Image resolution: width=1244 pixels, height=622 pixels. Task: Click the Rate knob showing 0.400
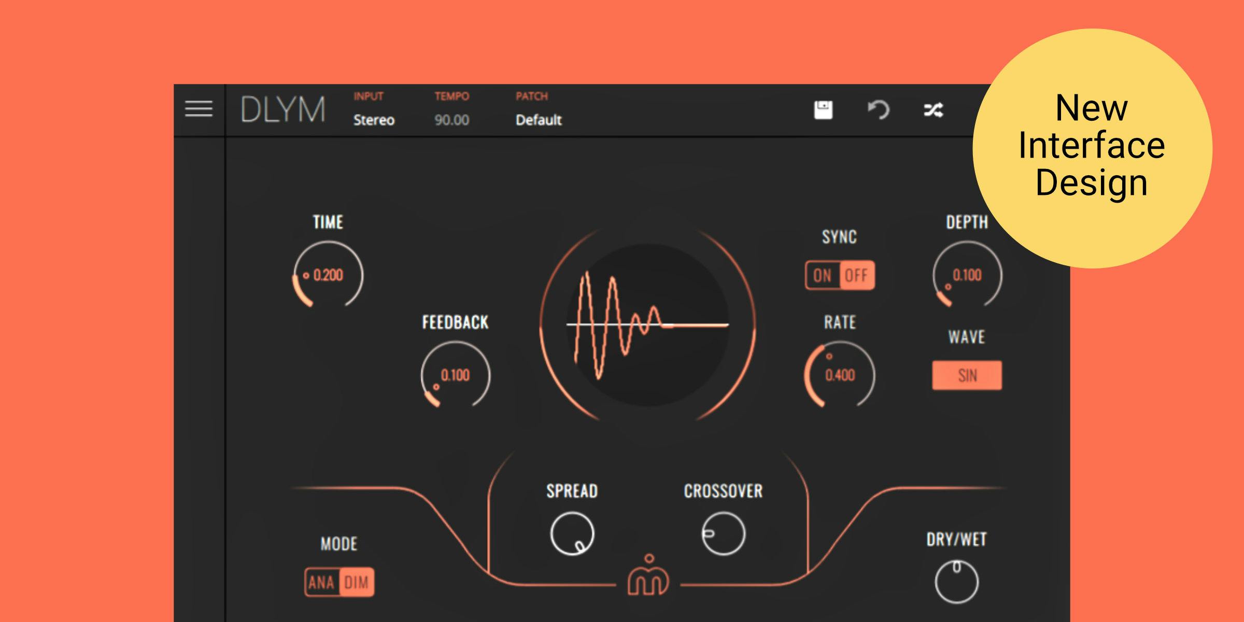(840, 375)
